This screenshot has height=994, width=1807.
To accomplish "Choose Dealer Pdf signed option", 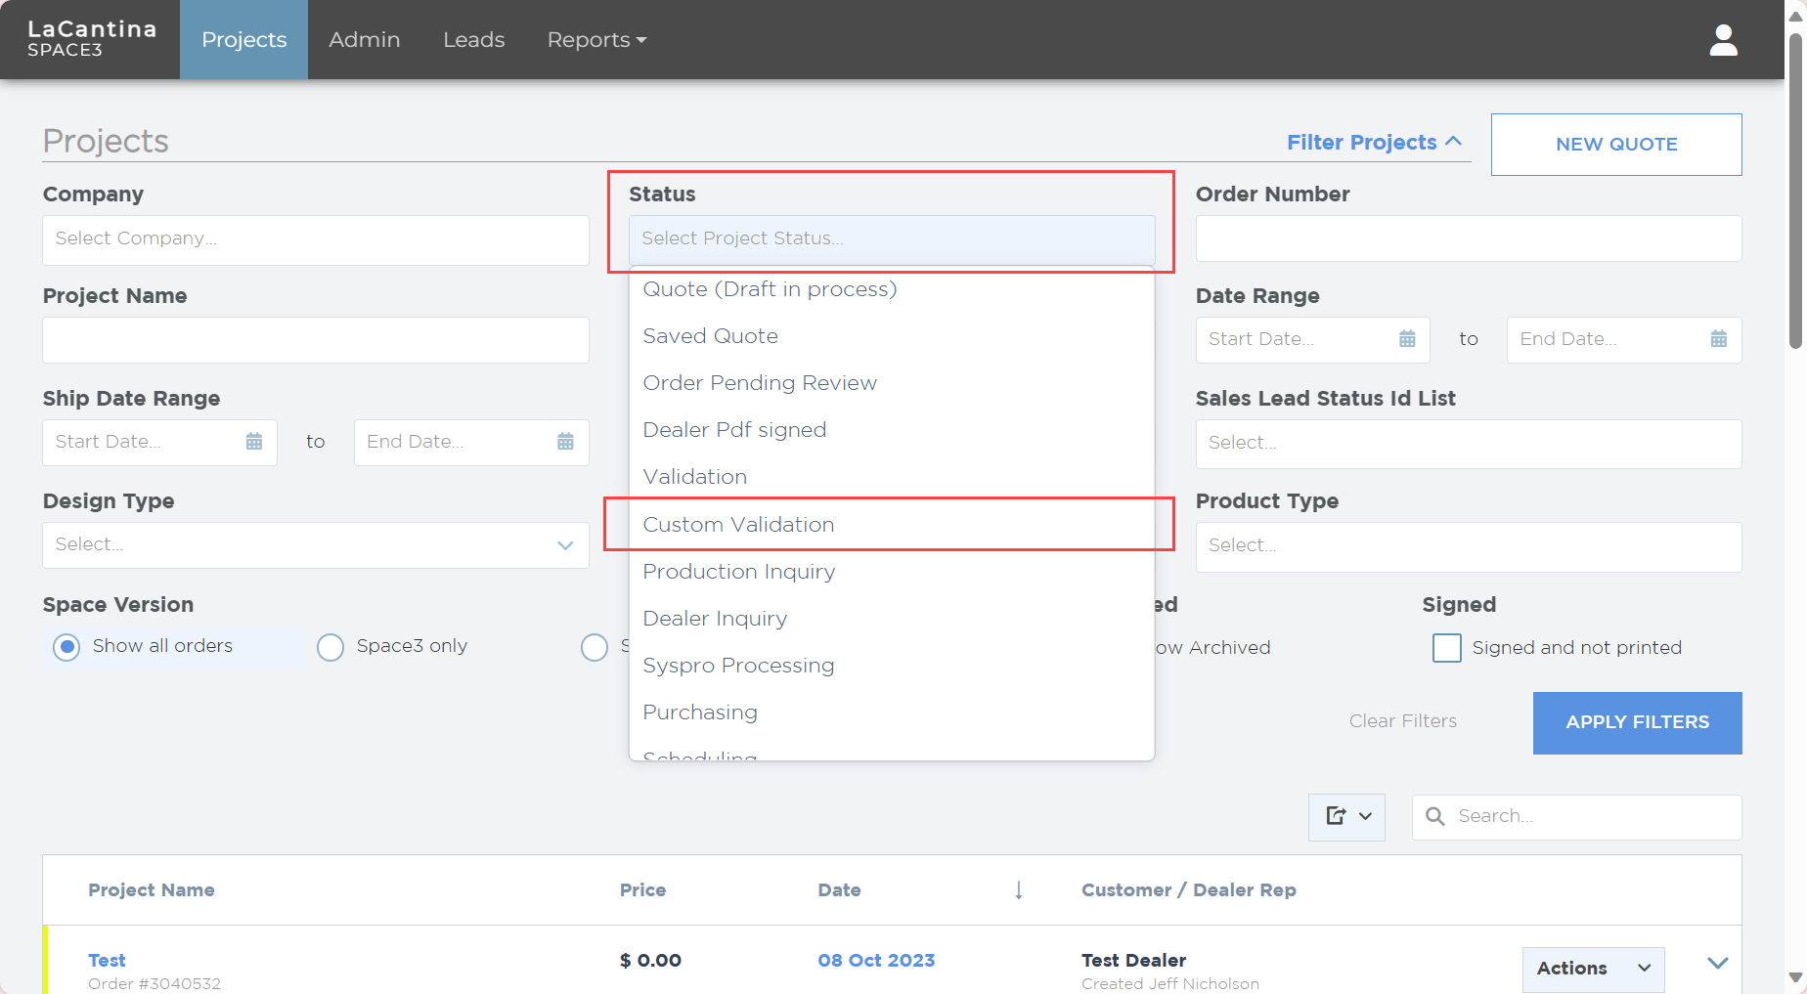I will click(891, 430).
